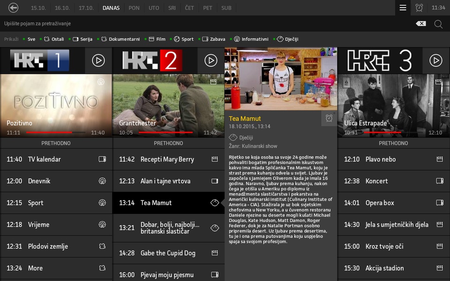This screenshot has width=450, height=281.
Task: Select the 12:31 Plodovi zemlje program
Action: pyautogui.click(x=56, y=246)
